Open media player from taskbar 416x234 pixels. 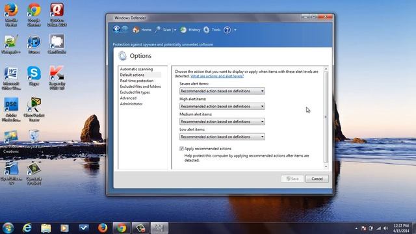click(x=64, y=228)
